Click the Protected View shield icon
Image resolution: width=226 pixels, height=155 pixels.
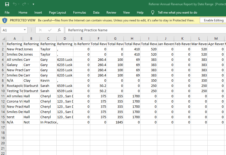click(5, 20)
